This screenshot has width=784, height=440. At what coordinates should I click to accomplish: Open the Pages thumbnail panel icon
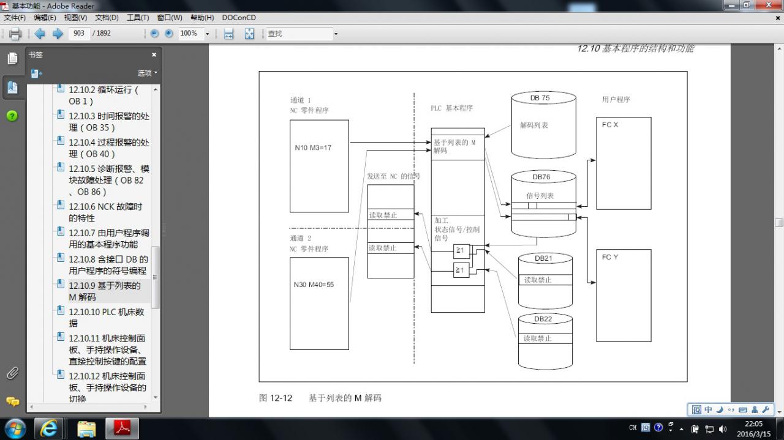12,58
